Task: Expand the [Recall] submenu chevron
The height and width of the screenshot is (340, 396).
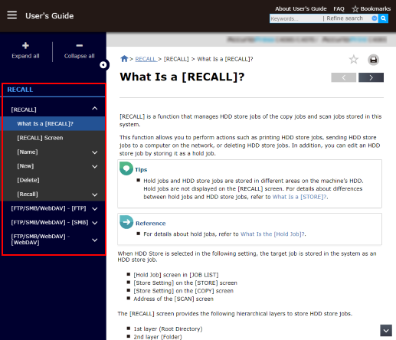Action: click(95, 195)
